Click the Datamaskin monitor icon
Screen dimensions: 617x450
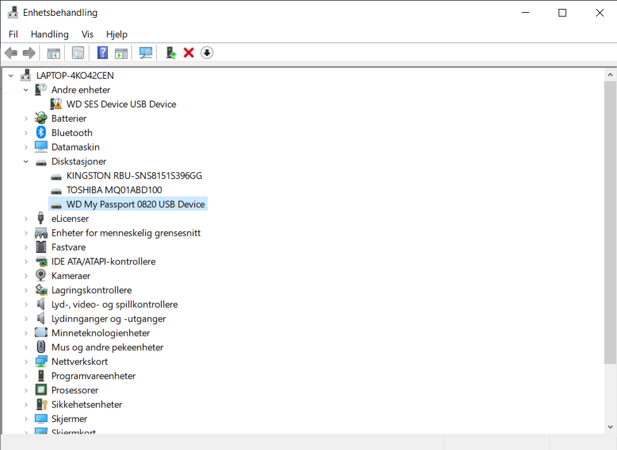click(41, 147)
